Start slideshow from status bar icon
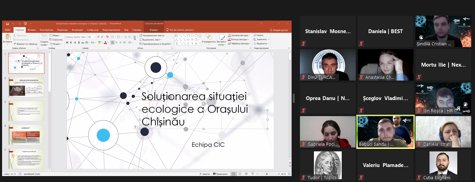The image size is (475, 182). click(252, 174)
